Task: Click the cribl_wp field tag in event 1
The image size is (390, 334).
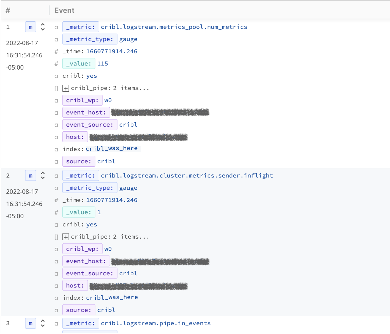Action: tap(82, 100)
